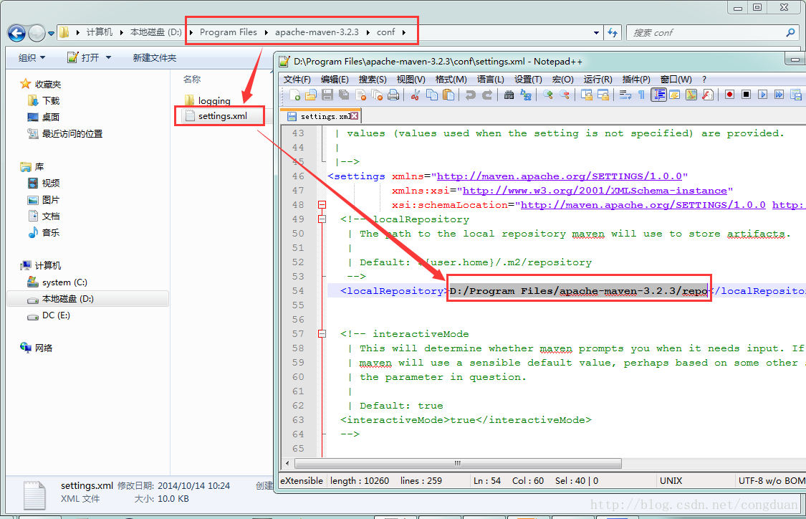
Task: Open the 搜索(S) menu
Action: [x=373, y=80]
